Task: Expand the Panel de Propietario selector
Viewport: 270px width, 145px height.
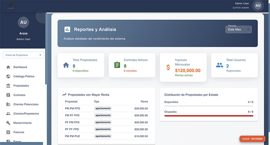Action: click(23, 55)
